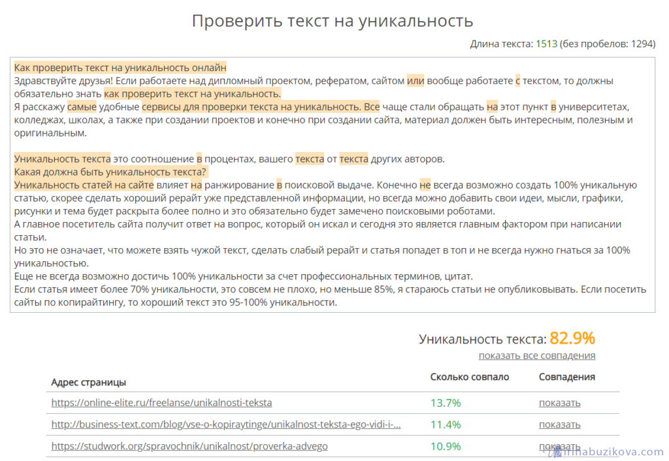Click the highlighted 'Уникальность статей на сайте' phrase
Screen dimensions: 669x461
pos(84,185)
